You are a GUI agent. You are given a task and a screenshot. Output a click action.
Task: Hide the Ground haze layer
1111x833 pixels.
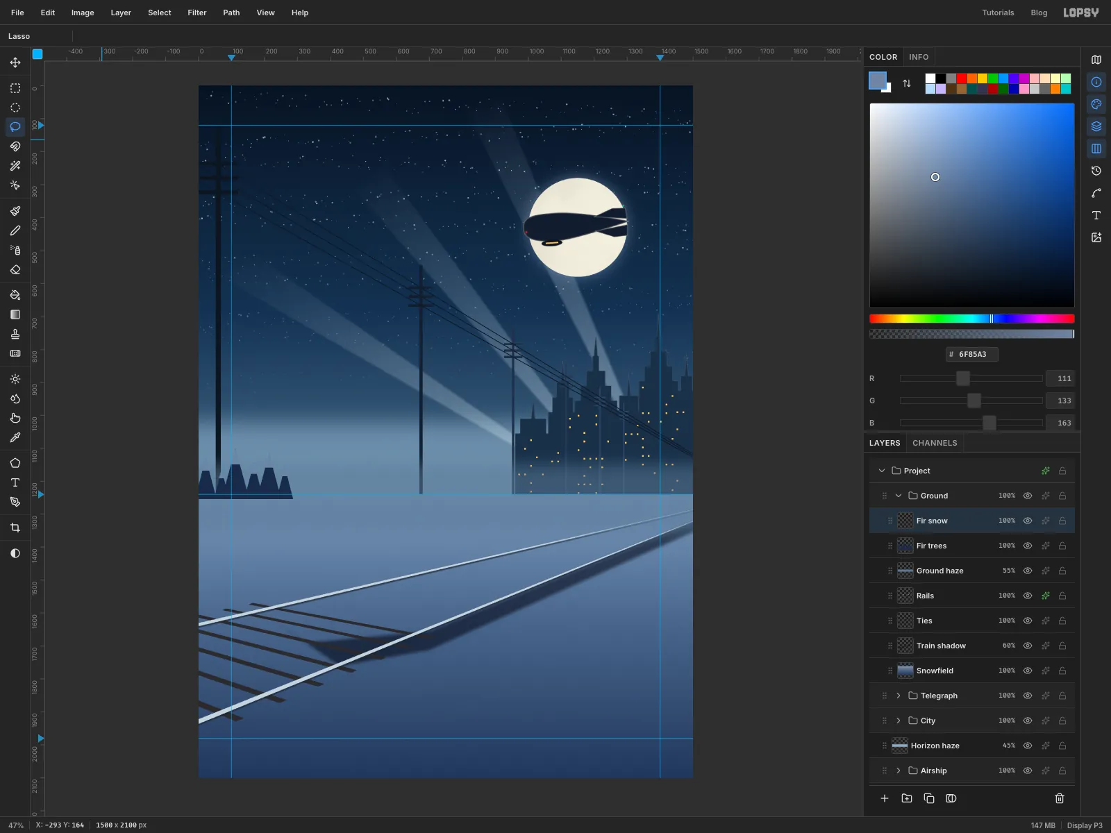pos(1028,571)
